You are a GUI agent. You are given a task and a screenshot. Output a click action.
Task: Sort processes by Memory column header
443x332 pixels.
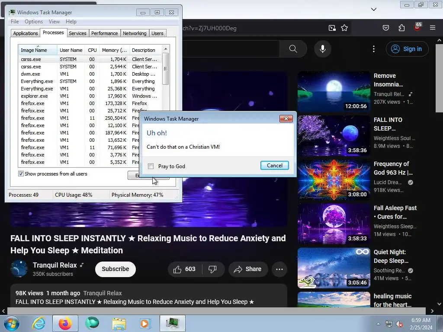(114, 50)
